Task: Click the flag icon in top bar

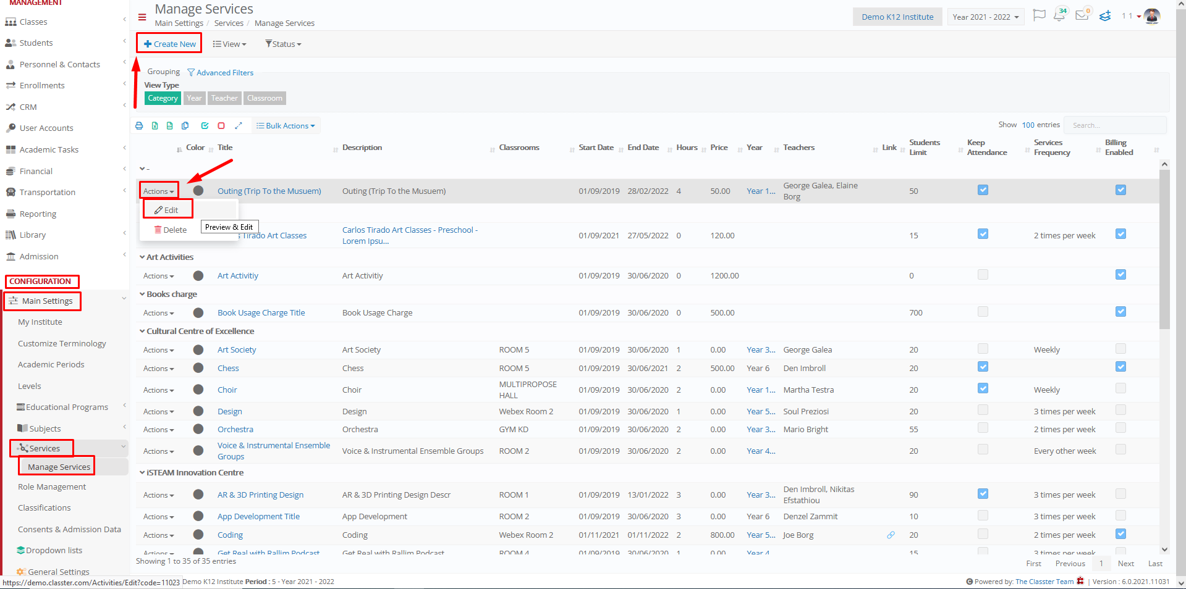Action: coord(1040,15)
